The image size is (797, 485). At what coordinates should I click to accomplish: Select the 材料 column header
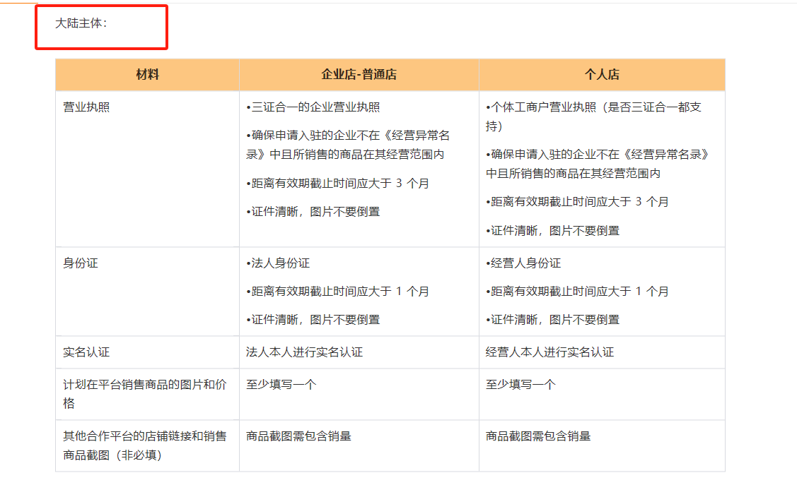pyautogui.click(x=146, y=73)
